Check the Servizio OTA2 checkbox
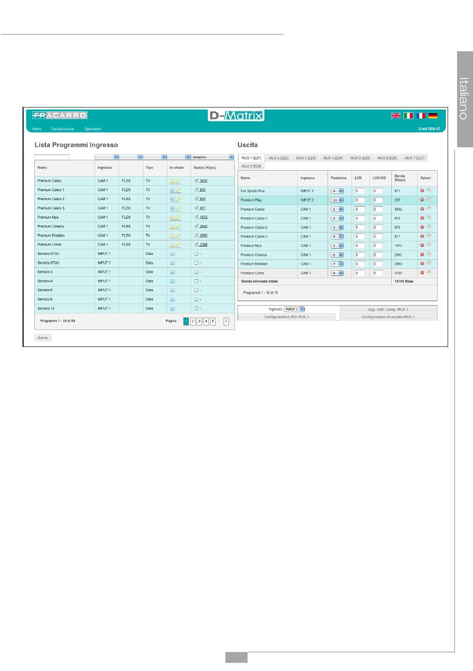 point(197,262)
